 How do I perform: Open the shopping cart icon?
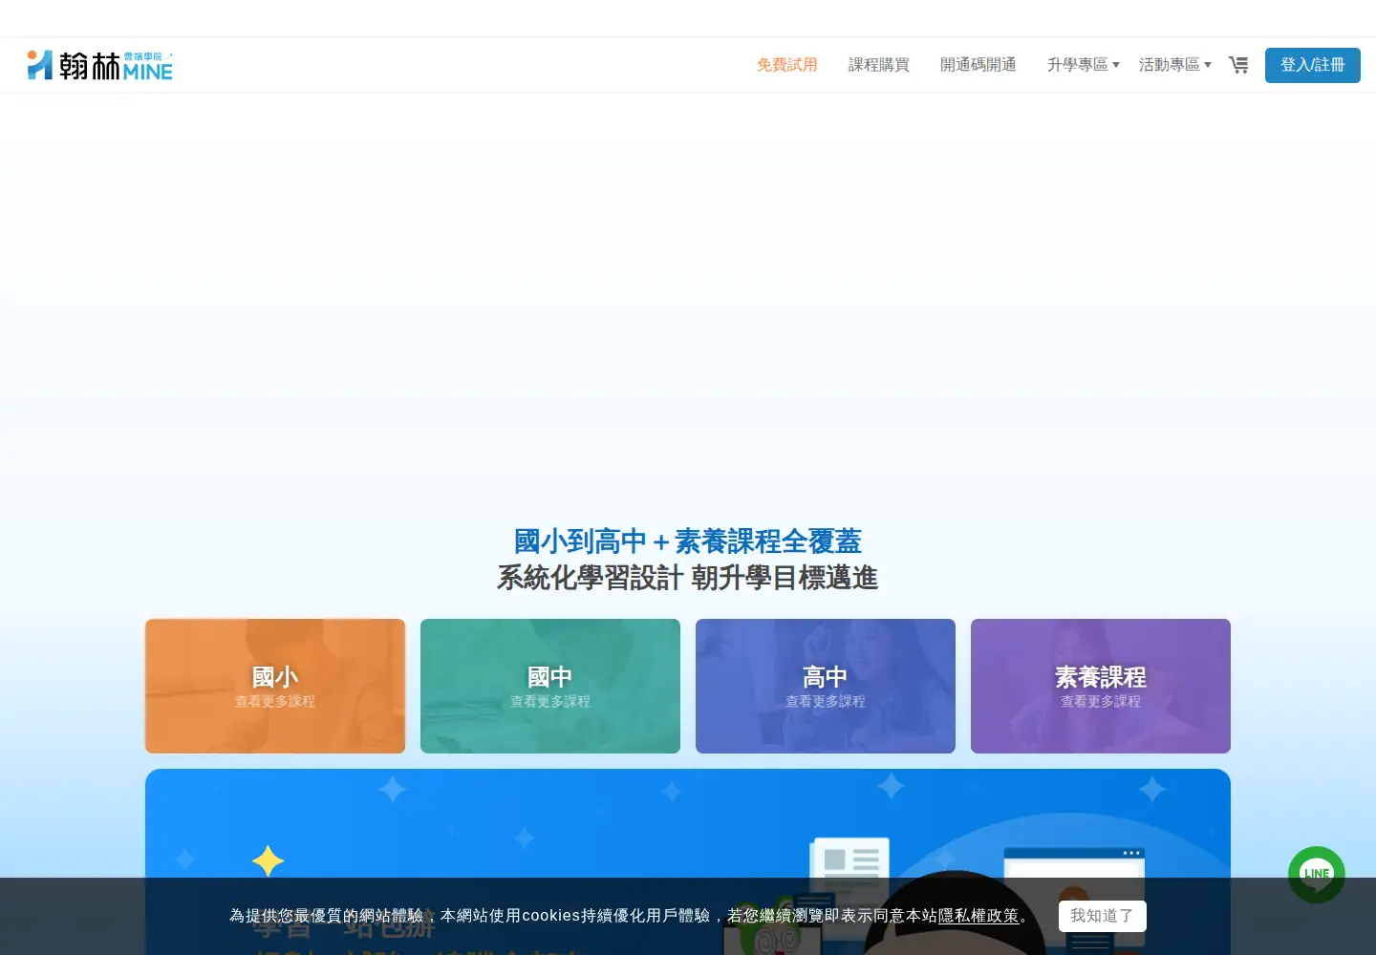1238,65
